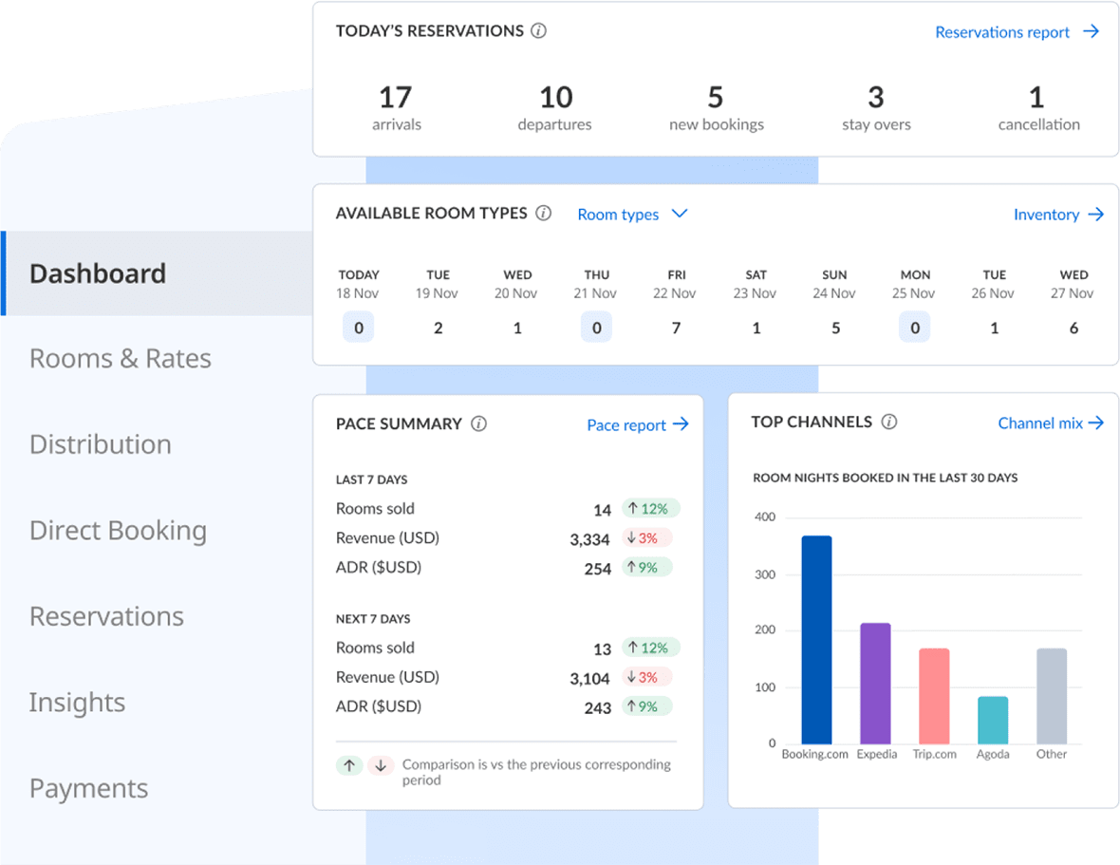1120x865 pixels.
Task: Click arrow icon beside Channel mix
Action: pos(1096,423)
